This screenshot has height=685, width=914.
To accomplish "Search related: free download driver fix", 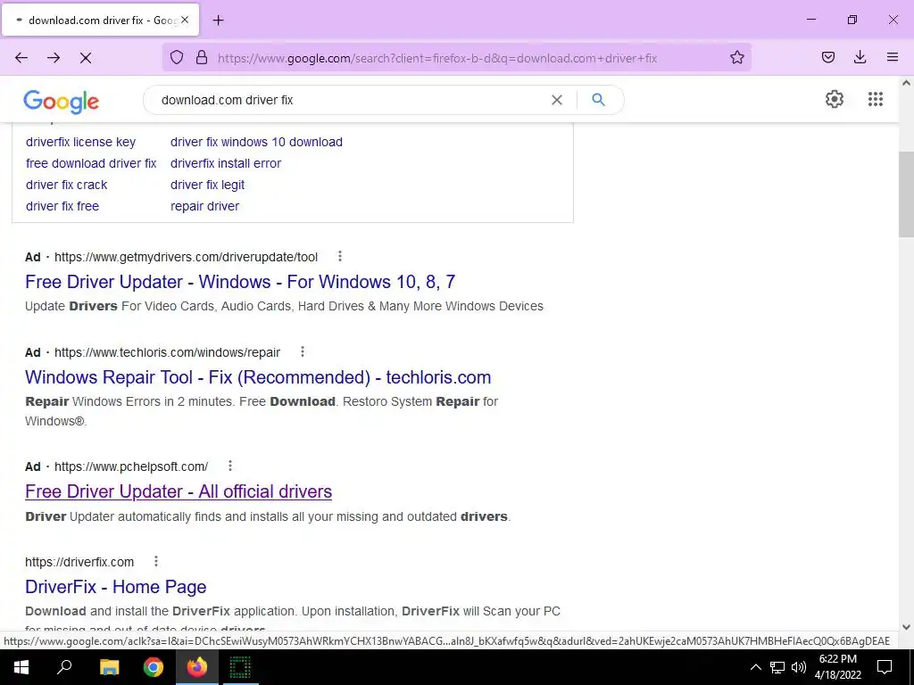I will 92,164.
